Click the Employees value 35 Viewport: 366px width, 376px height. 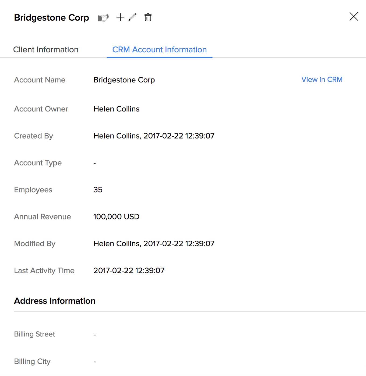click(x=98, y=190)
